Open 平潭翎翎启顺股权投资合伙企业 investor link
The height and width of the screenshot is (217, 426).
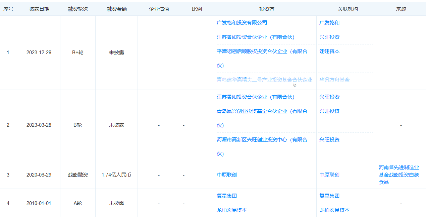coord(262,58)
